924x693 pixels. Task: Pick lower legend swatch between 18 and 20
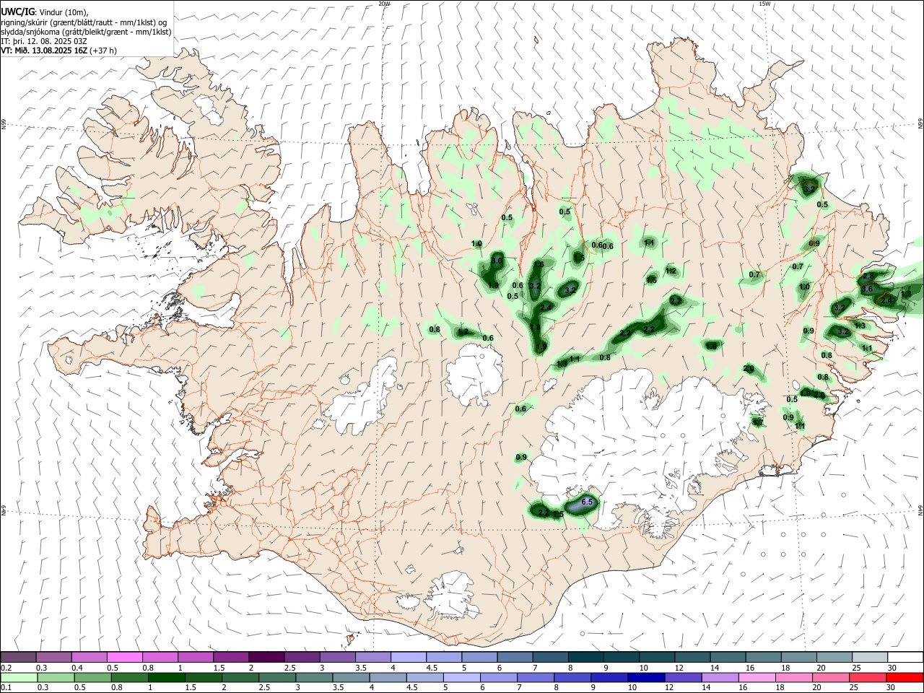point(793,678)
